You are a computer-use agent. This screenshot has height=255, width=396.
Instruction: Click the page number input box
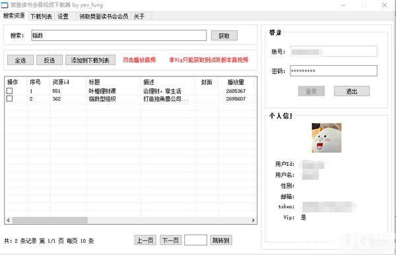(196, 240)
